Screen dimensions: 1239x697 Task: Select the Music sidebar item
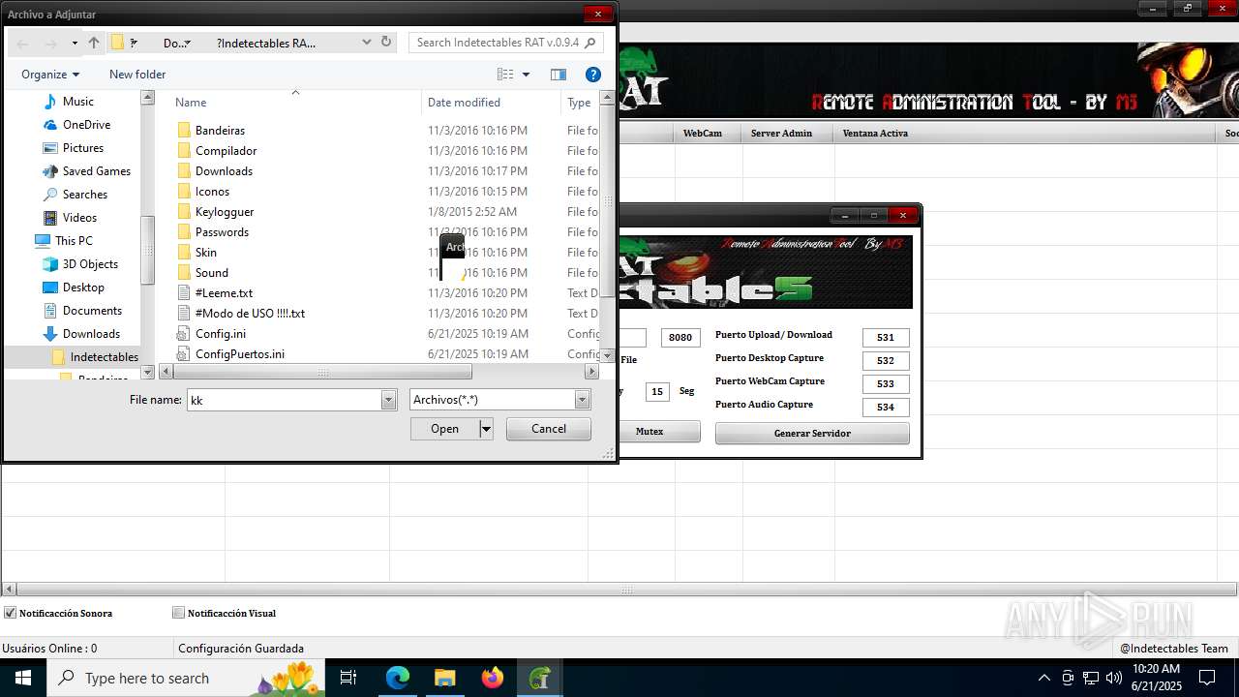click(78, 102)
